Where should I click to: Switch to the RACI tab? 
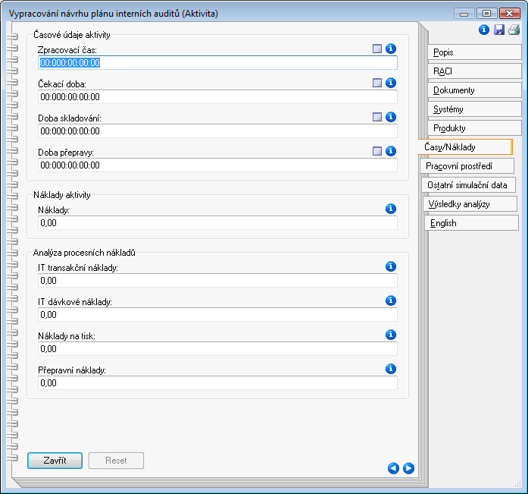[x=474, y=71]
